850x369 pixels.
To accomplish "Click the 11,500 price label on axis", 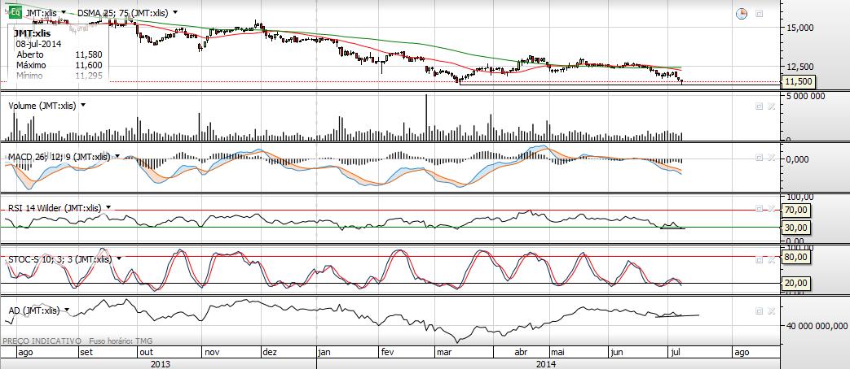I will [797, 82].
